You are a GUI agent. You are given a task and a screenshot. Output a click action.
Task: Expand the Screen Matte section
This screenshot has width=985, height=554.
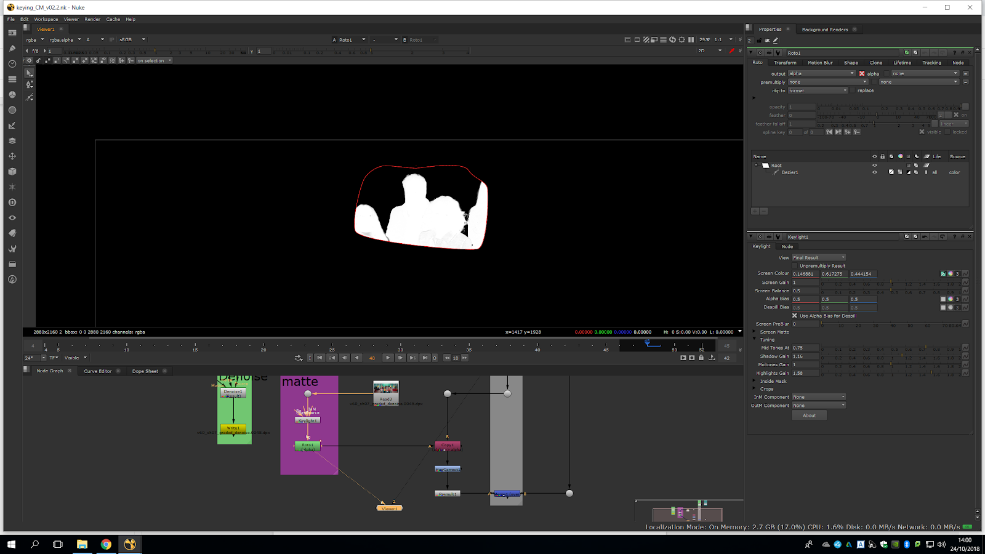click(755, 332)
